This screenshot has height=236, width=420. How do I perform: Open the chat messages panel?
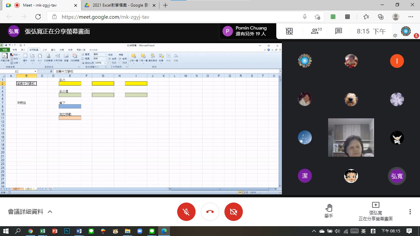point(338,31)
